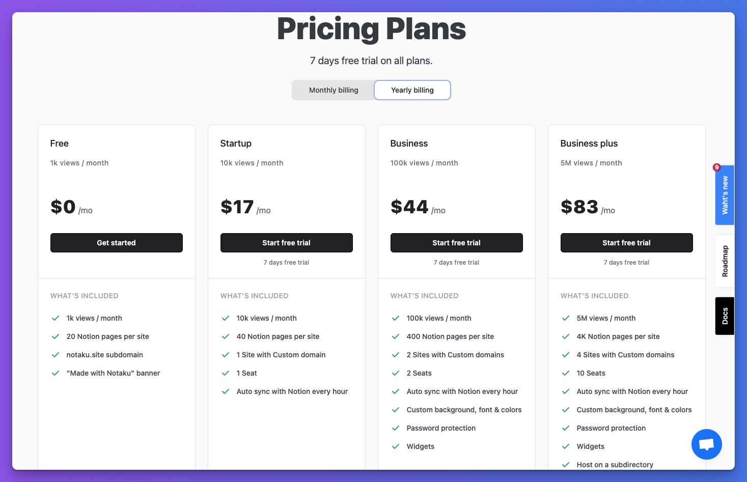The height and width of the screenshot is (482, 747).
Task: Click the $83 /mo price text
Action: (587, 207)
